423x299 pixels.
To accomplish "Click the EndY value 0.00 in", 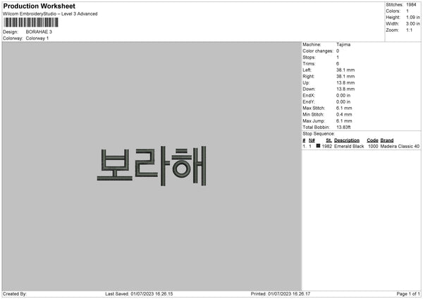I will [x=343, y=102].
